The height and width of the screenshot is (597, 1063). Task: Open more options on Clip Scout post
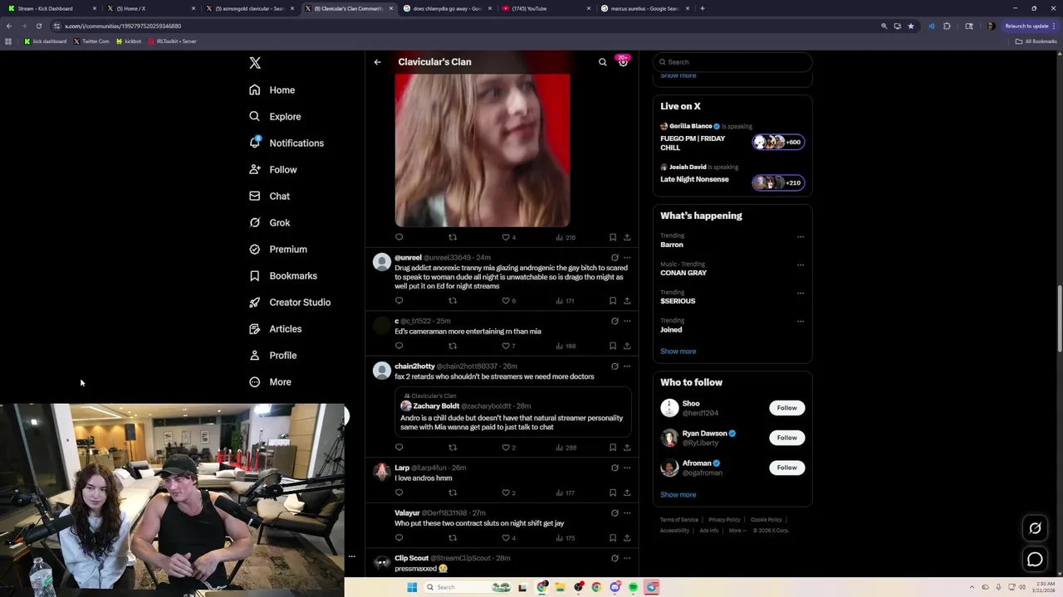(x=627, y=558)
